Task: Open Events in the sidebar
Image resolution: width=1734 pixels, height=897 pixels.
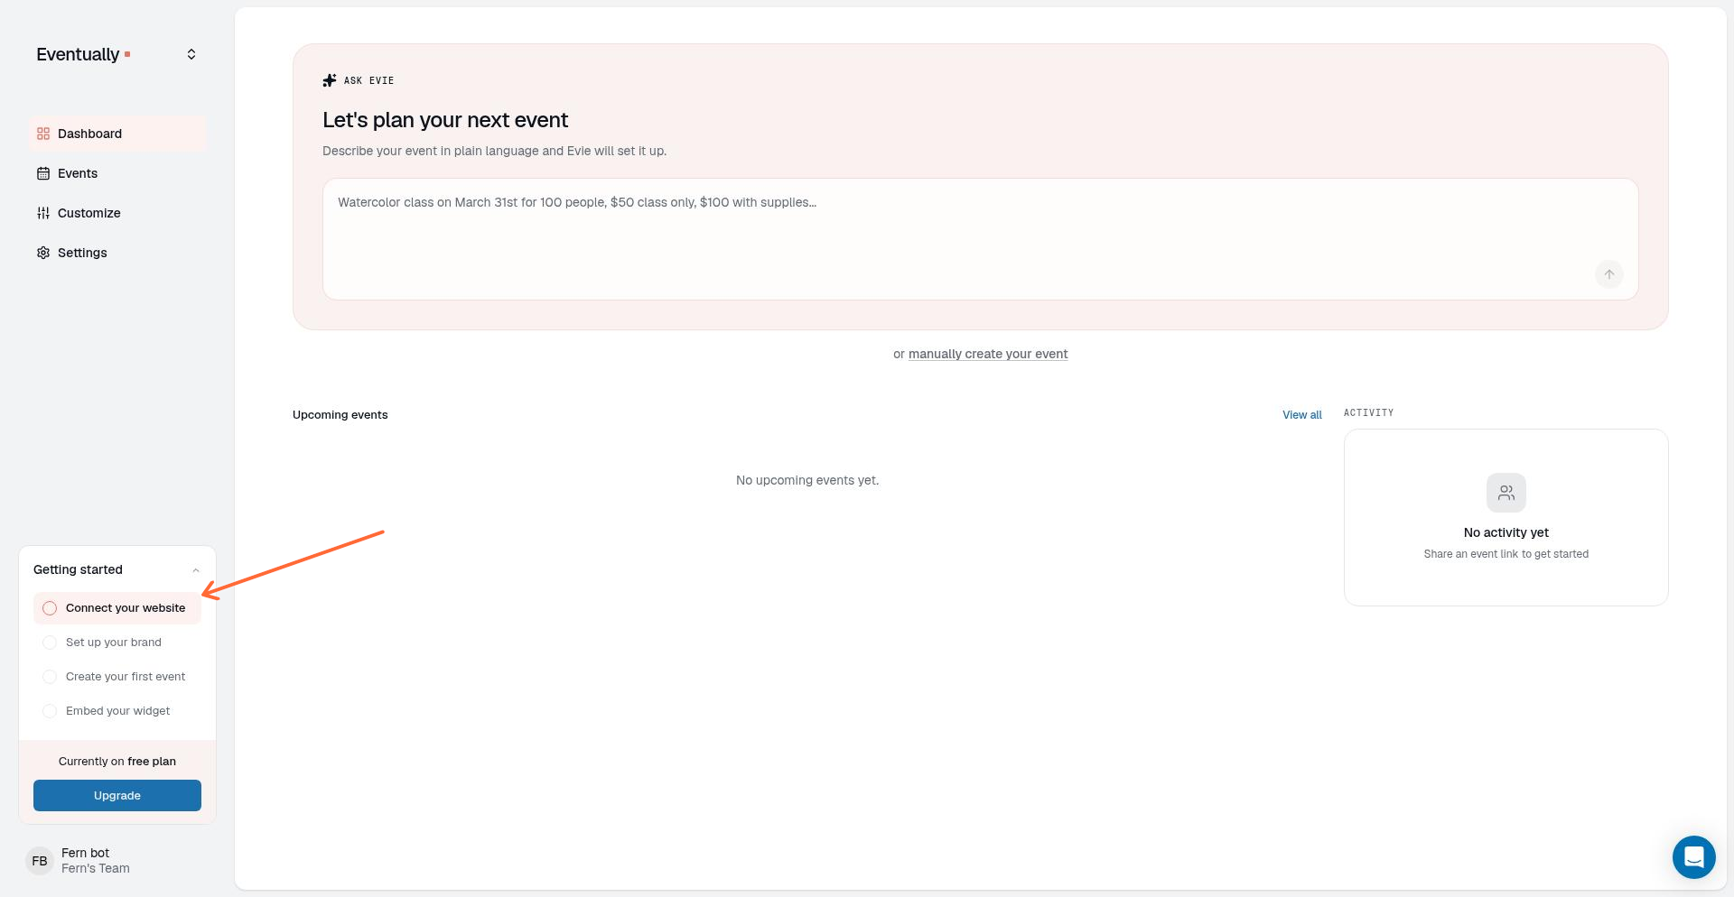Action: [117, 173]
